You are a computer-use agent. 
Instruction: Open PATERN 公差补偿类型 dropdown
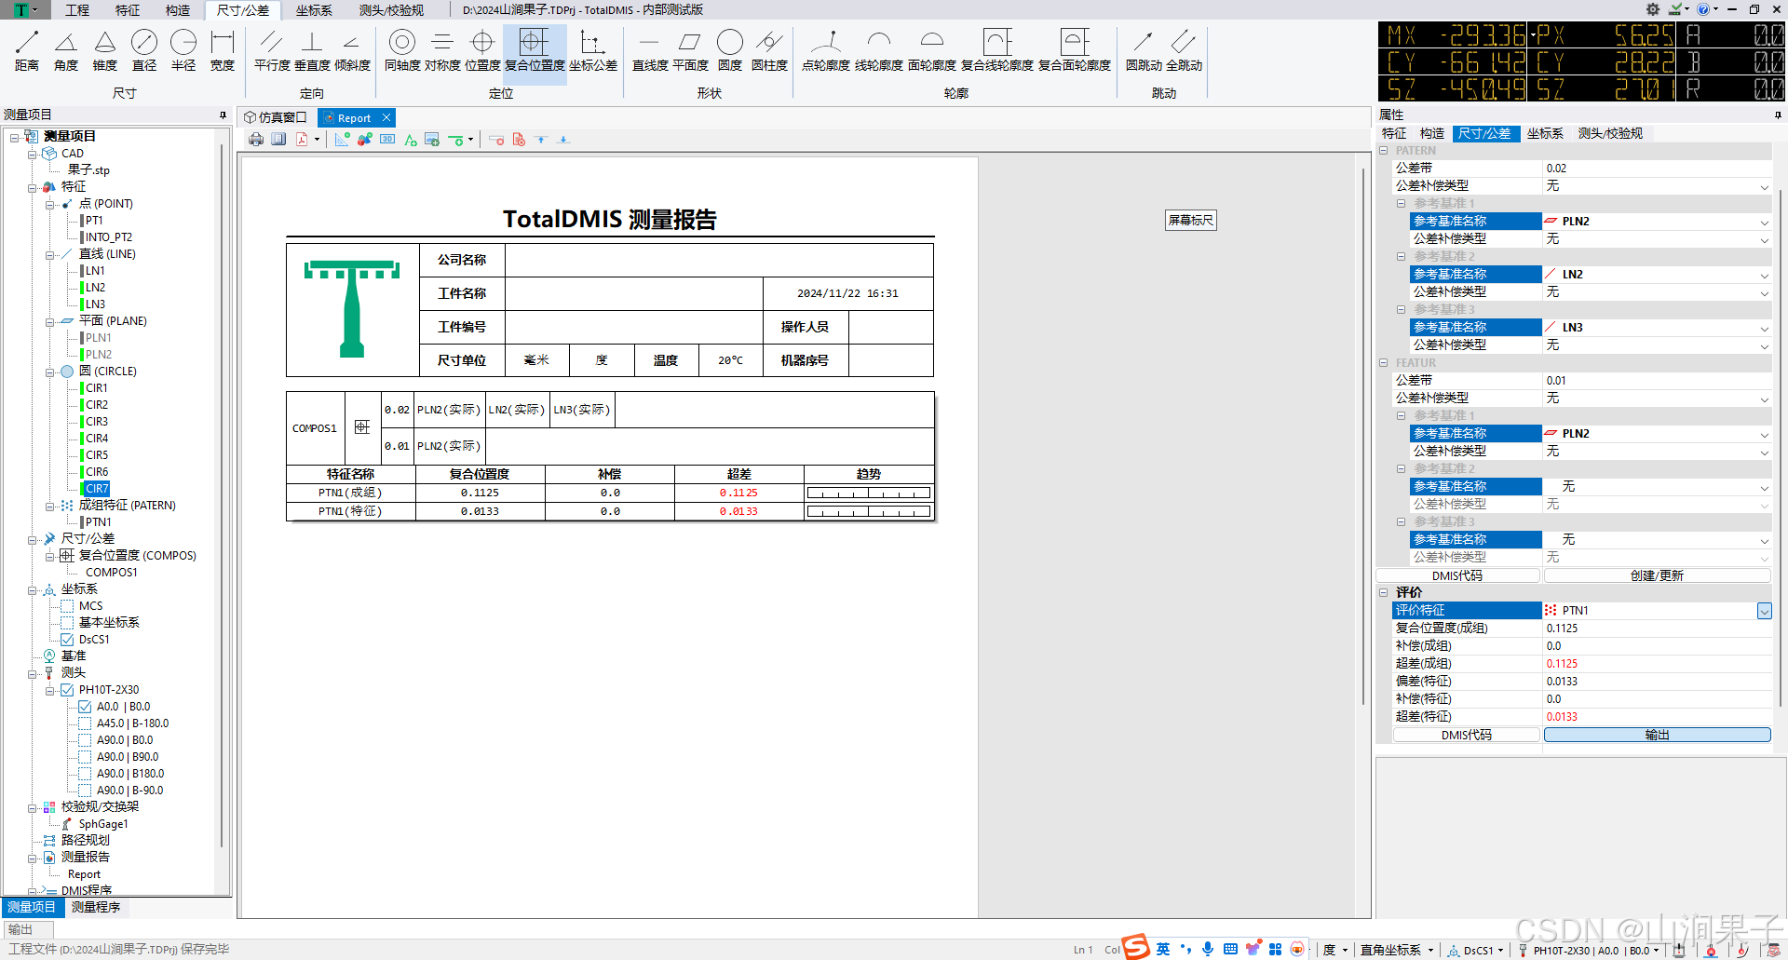[x=1764, y=186]
